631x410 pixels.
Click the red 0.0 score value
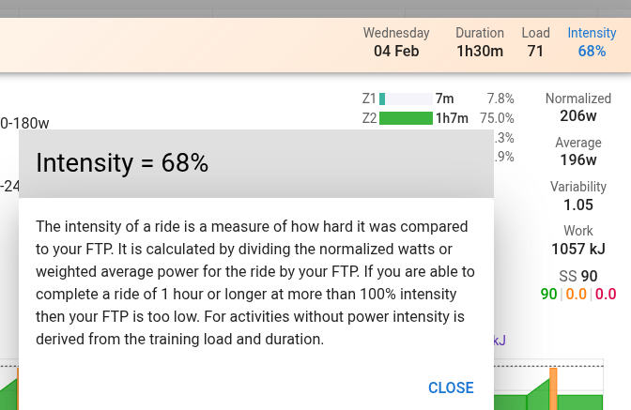pos(606,294)
